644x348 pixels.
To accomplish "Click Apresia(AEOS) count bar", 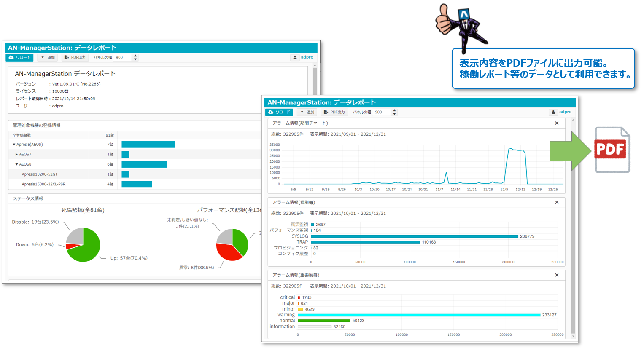I will (x=148, y=145).
